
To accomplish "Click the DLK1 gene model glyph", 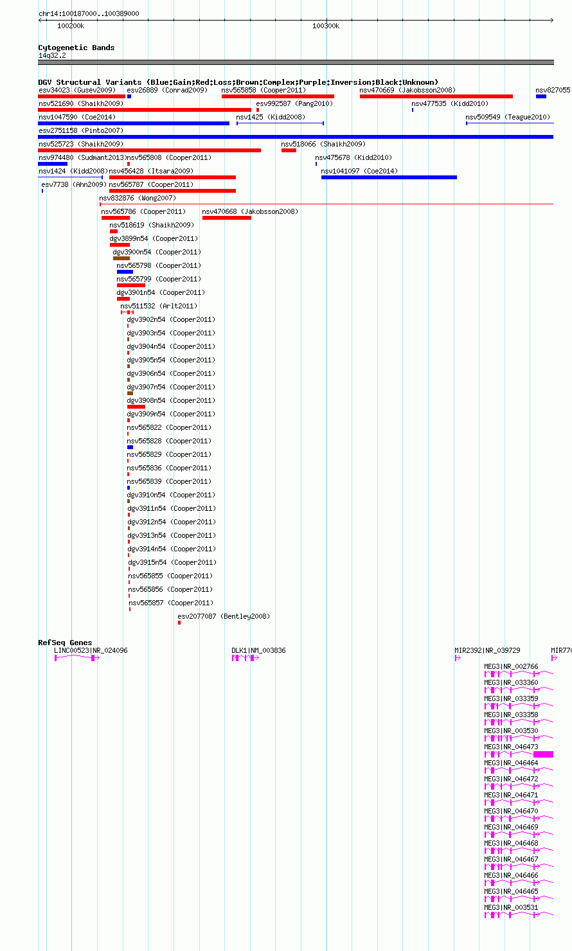I will pyautogui.click(x=245, y=658).
